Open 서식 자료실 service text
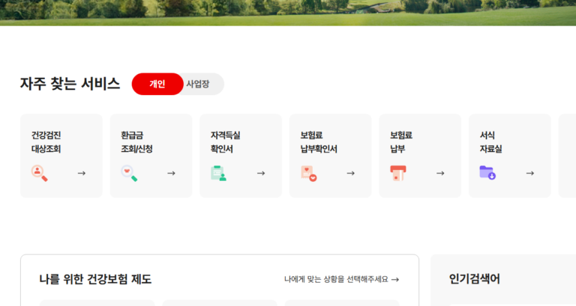The image size is (576, 306). tap(490, 142)
